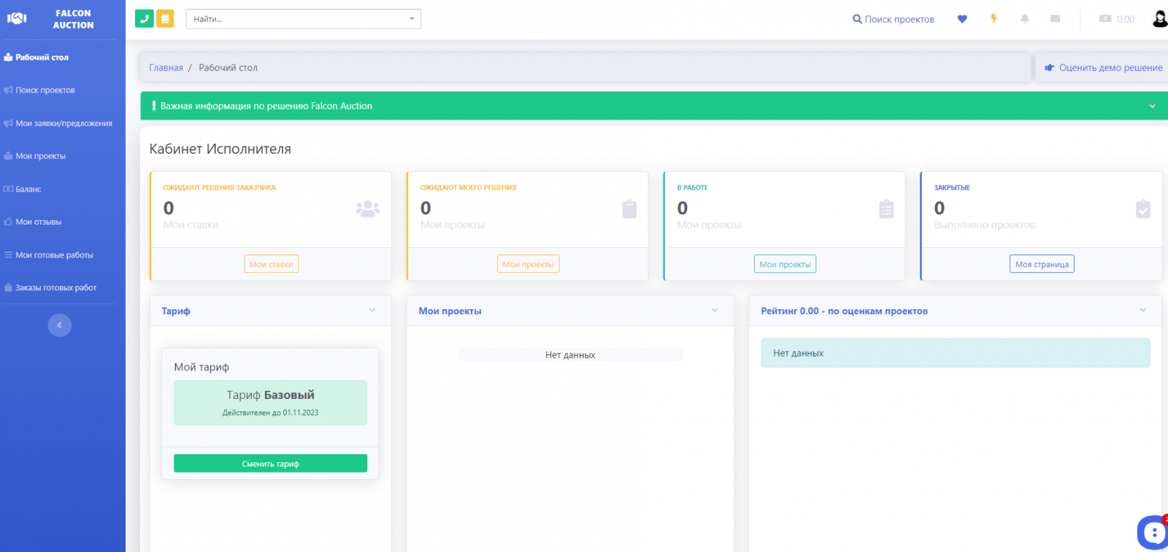Viewport: 1168px width, 552px height.
Task: Open favorites via the heart icon
Action: pos(962,19)
